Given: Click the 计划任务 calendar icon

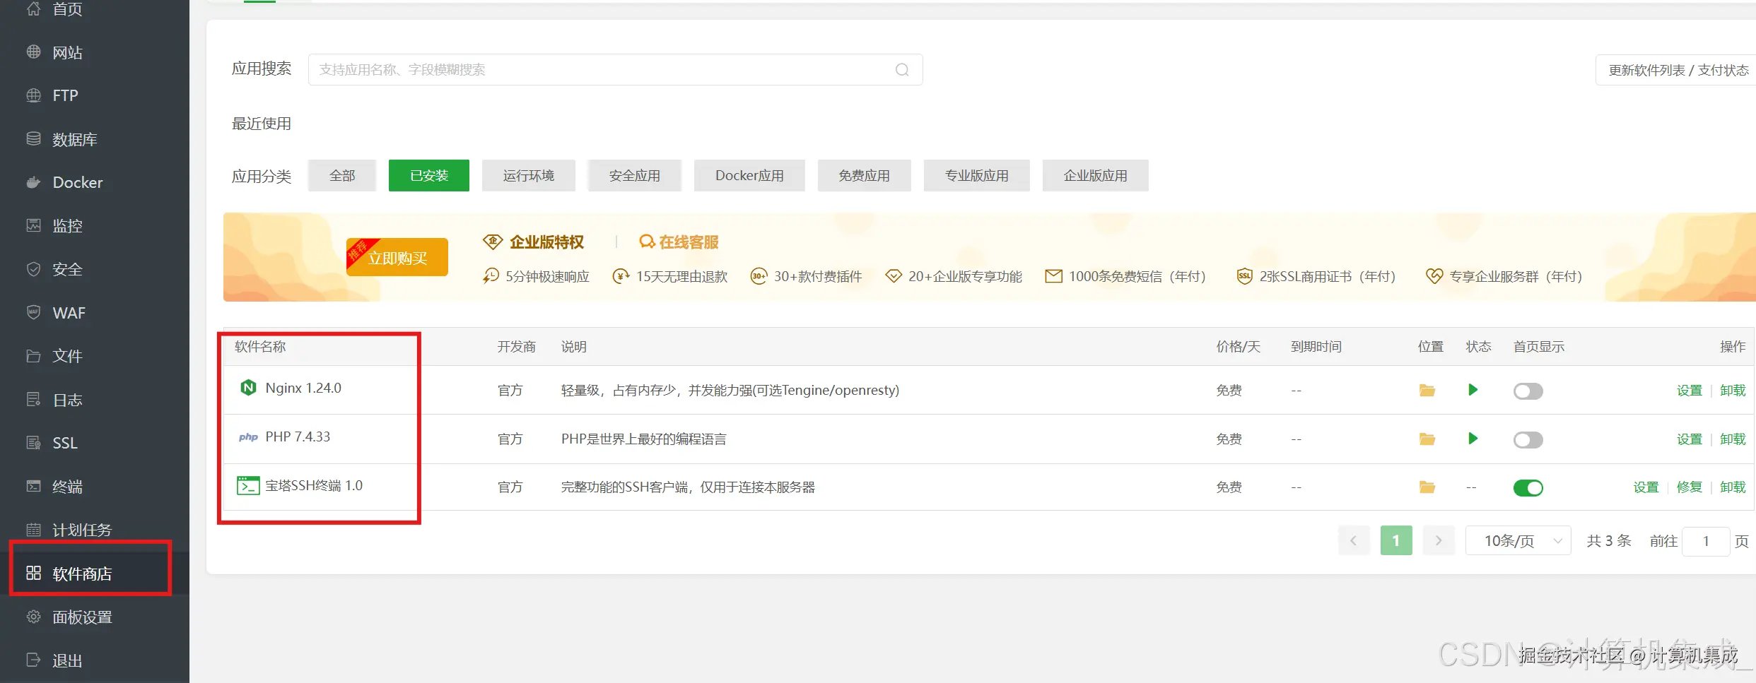Looking at the screenshot, I should click(x=33, y=530).
